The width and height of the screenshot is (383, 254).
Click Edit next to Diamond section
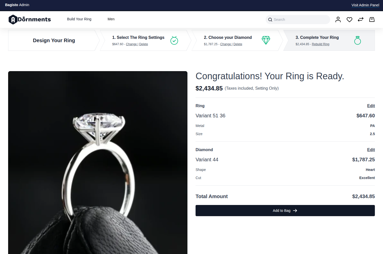point(371,150)
